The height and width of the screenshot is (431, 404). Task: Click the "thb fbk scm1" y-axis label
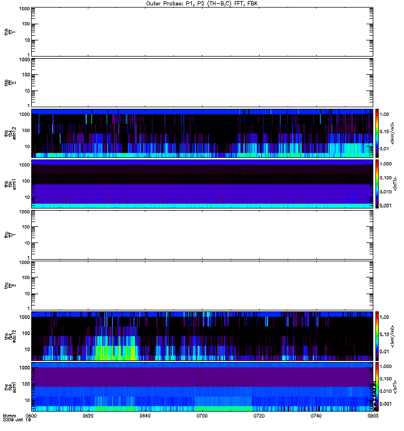[x=10, y=184]
